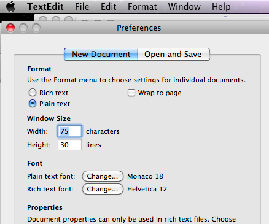Click the 'Rich text font:' label
Image resolution: width=269 pixels, height=224 pixels.
50,189
